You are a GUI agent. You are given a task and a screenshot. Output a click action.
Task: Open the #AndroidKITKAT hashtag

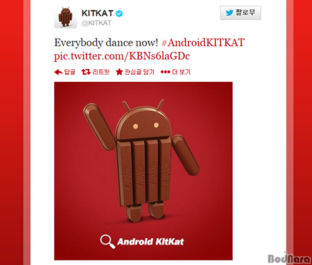tap(203, 42)
